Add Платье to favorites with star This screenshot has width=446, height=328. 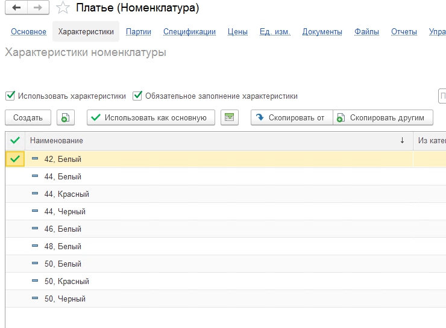pyautogui.click(x=61, y=8)
